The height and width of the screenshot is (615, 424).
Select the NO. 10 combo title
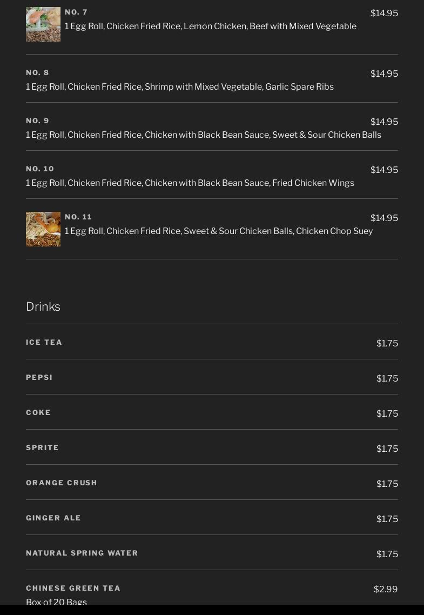click(x=40, y=169)
